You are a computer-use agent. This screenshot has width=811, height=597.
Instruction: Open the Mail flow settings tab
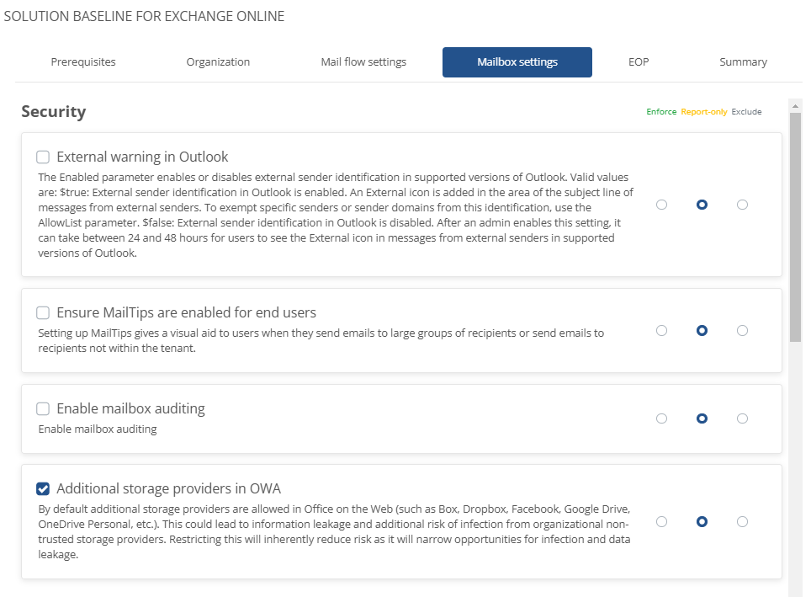363,61
